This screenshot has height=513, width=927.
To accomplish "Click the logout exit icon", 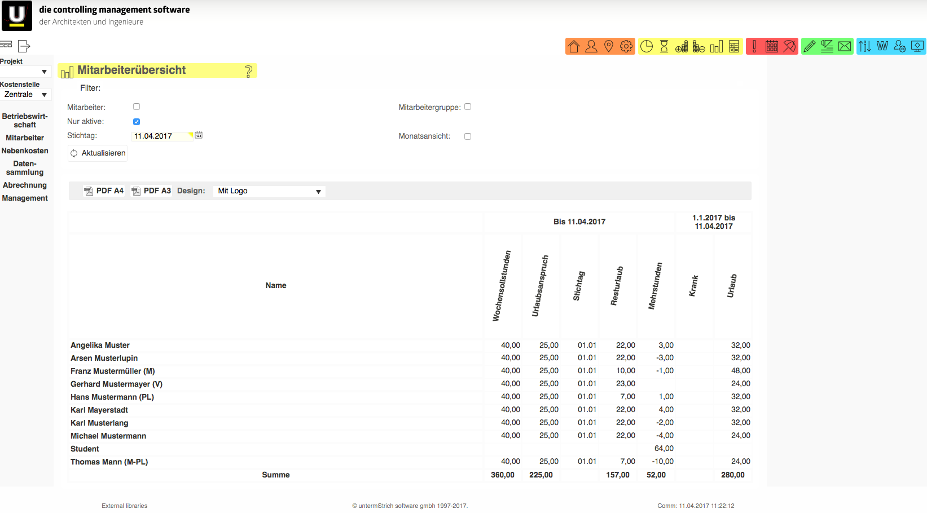I will click(x=24, y=46).
